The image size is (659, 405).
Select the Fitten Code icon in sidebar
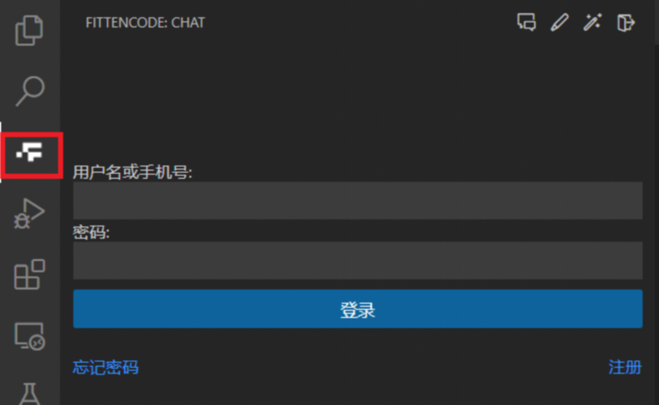[29, 152]
